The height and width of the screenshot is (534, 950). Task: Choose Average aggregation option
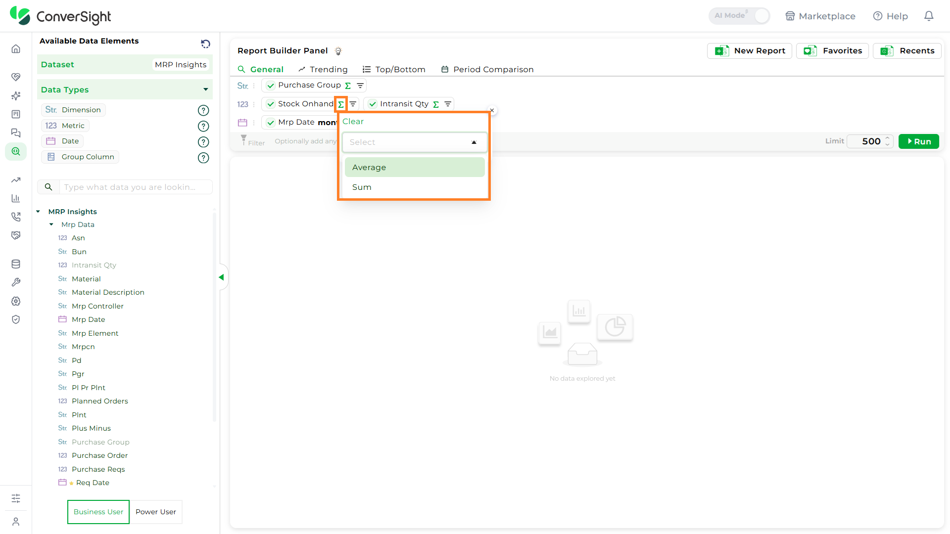coord(415,167)
